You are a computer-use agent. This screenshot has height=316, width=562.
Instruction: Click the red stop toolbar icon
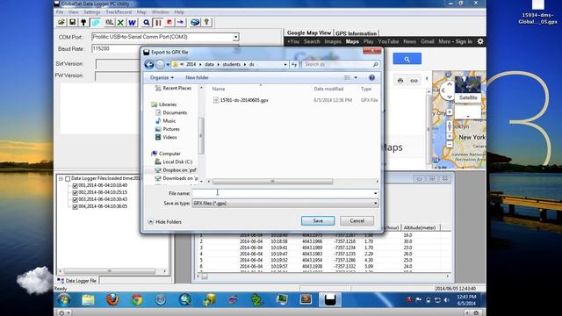pos(169,23)
